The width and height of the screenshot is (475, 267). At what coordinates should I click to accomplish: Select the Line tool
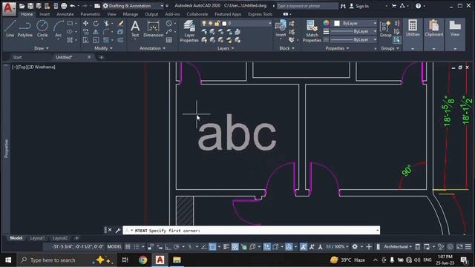click(x=10, y=29)
